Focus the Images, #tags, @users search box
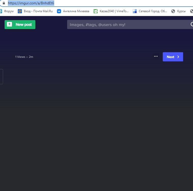193x191 pixels. [x=127, y=24]
